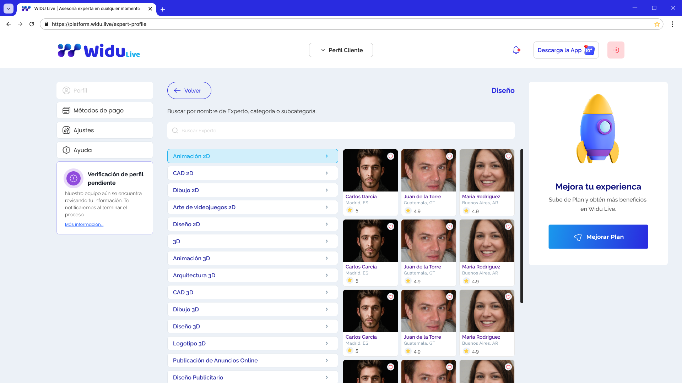Click the notification bell icon
This screenshot has width=682, height=383.
tap(516, 50)
